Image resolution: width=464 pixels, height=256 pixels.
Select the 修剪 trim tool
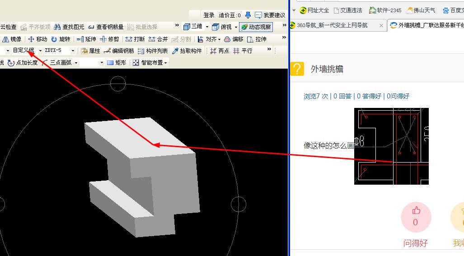click(x=109, y=39)
